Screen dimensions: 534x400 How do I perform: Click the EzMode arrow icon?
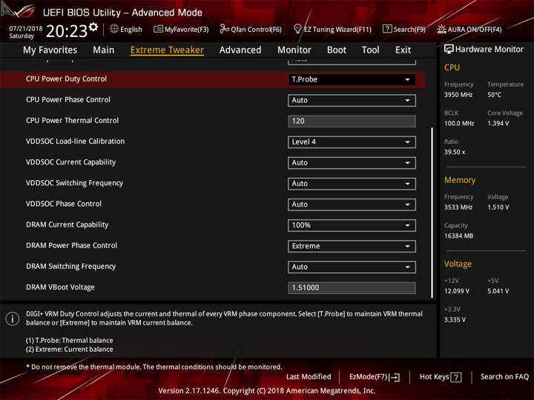[x=395, y=377]
